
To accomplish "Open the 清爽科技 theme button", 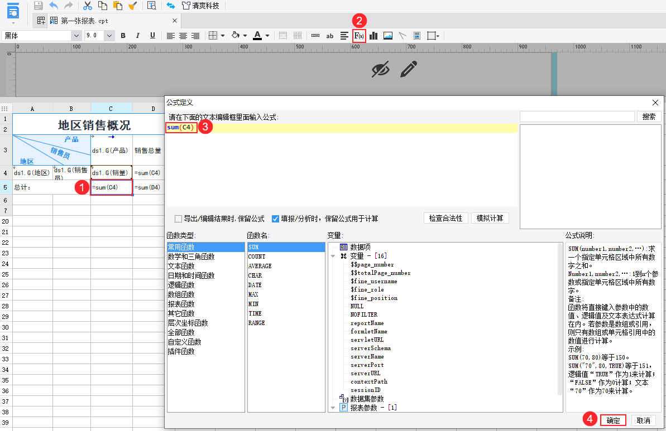I will 200,6.
